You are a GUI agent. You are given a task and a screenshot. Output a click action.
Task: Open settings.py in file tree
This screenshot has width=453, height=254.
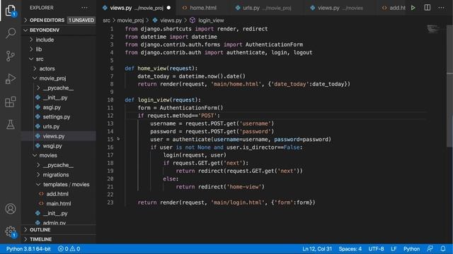tap(57, 117)
